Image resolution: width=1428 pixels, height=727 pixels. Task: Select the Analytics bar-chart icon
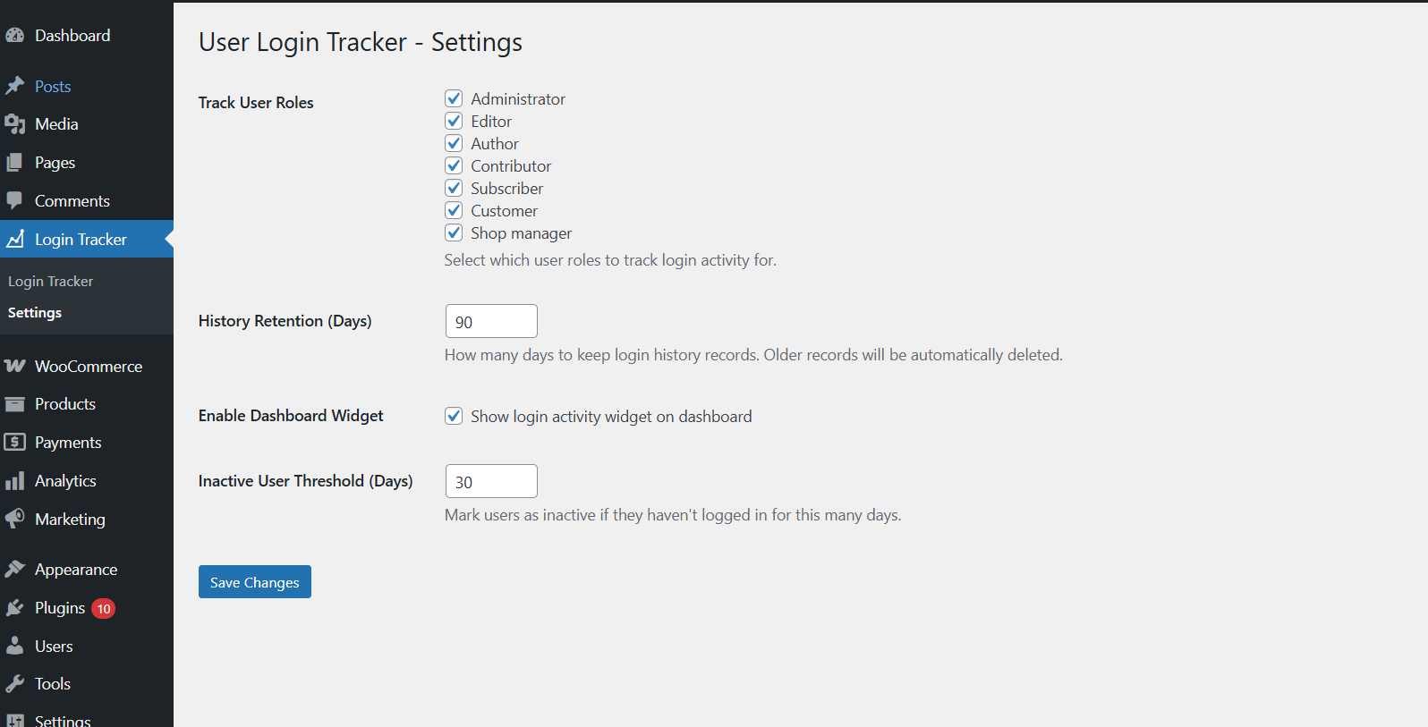click(x=15, y=480)
